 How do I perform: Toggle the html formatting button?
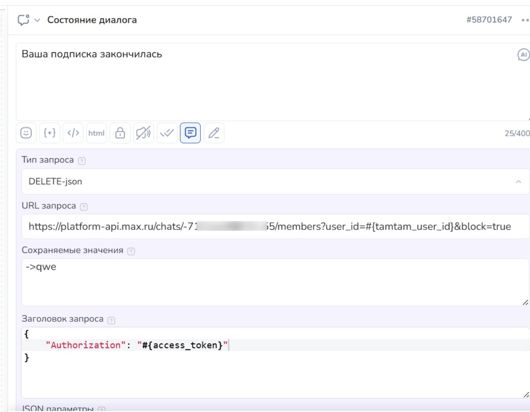pos(96,133)
